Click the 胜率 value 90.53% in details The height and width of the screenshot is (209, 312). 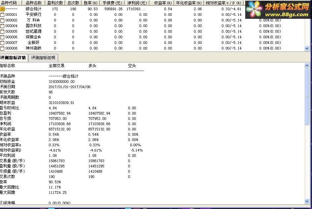click(55, 182)
